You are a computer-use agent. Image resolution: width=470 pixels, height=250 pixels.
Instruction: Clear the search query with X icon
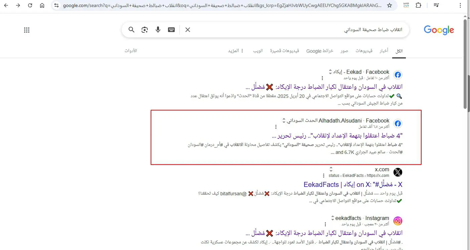(188, 30)
